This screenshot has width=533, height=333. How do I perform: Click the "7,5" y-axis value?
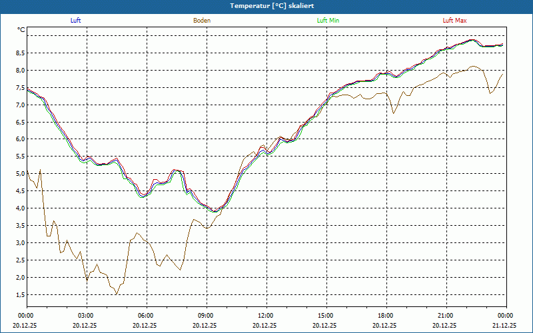(21, 88)
